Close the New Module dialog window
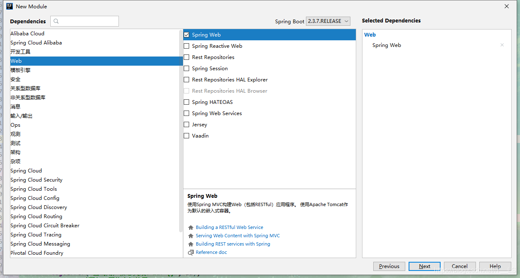 coord(507,6)
